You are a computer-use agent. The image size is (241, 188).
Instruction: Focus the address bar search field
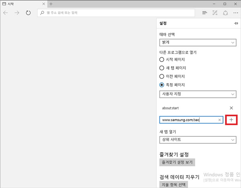pyautogui.click(x=116, y=13)
